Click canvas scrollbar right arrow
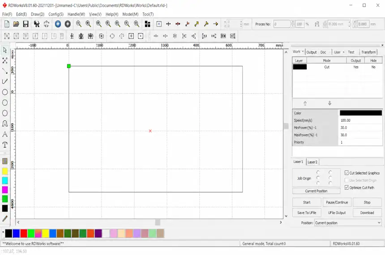The width and height of the screenshot is (385, 255). [281, 222]
